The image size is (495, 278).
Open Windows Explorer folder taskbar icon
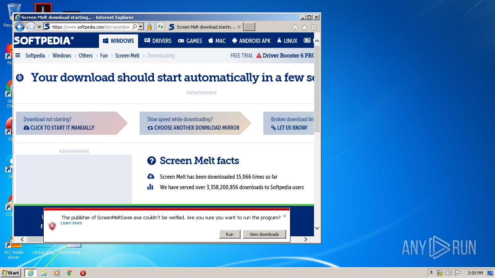tap(44, 273)
